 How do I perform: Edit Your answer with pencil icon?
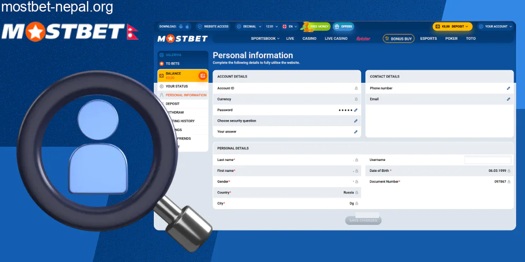point(355,132)
